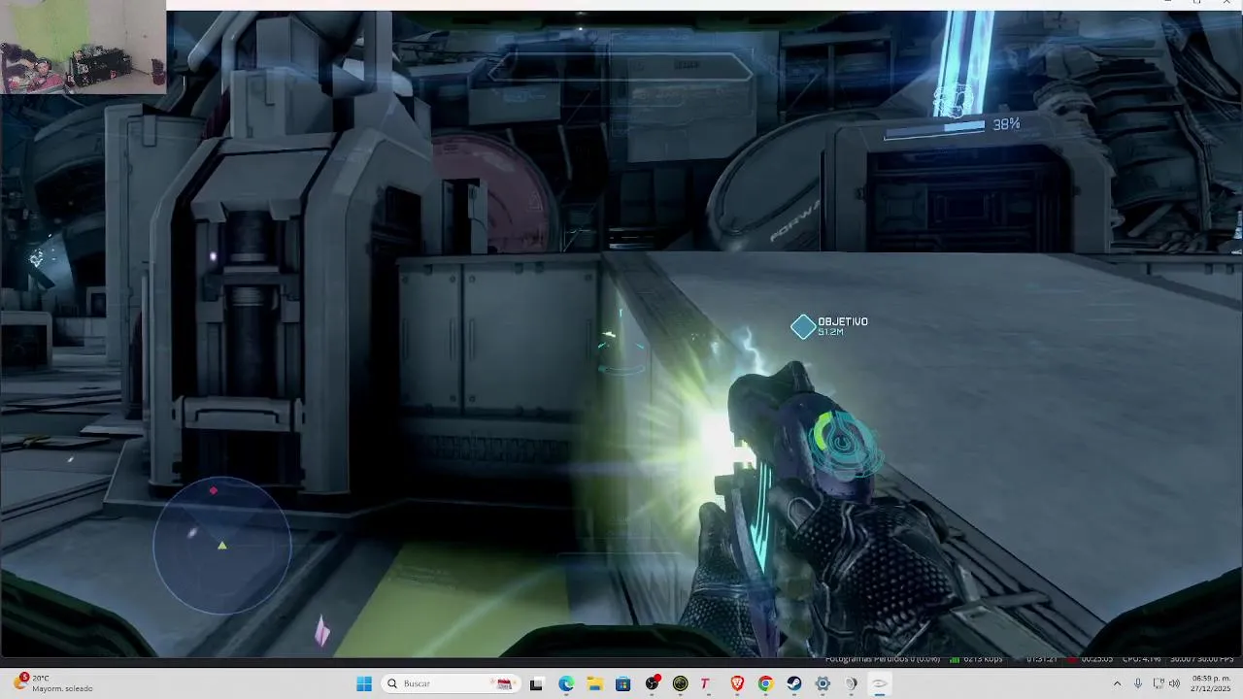Viewport: 1243px width, 699px height.
Task: Click the OBJETIVO waypoint diamond marker
Action: point(803,327)
